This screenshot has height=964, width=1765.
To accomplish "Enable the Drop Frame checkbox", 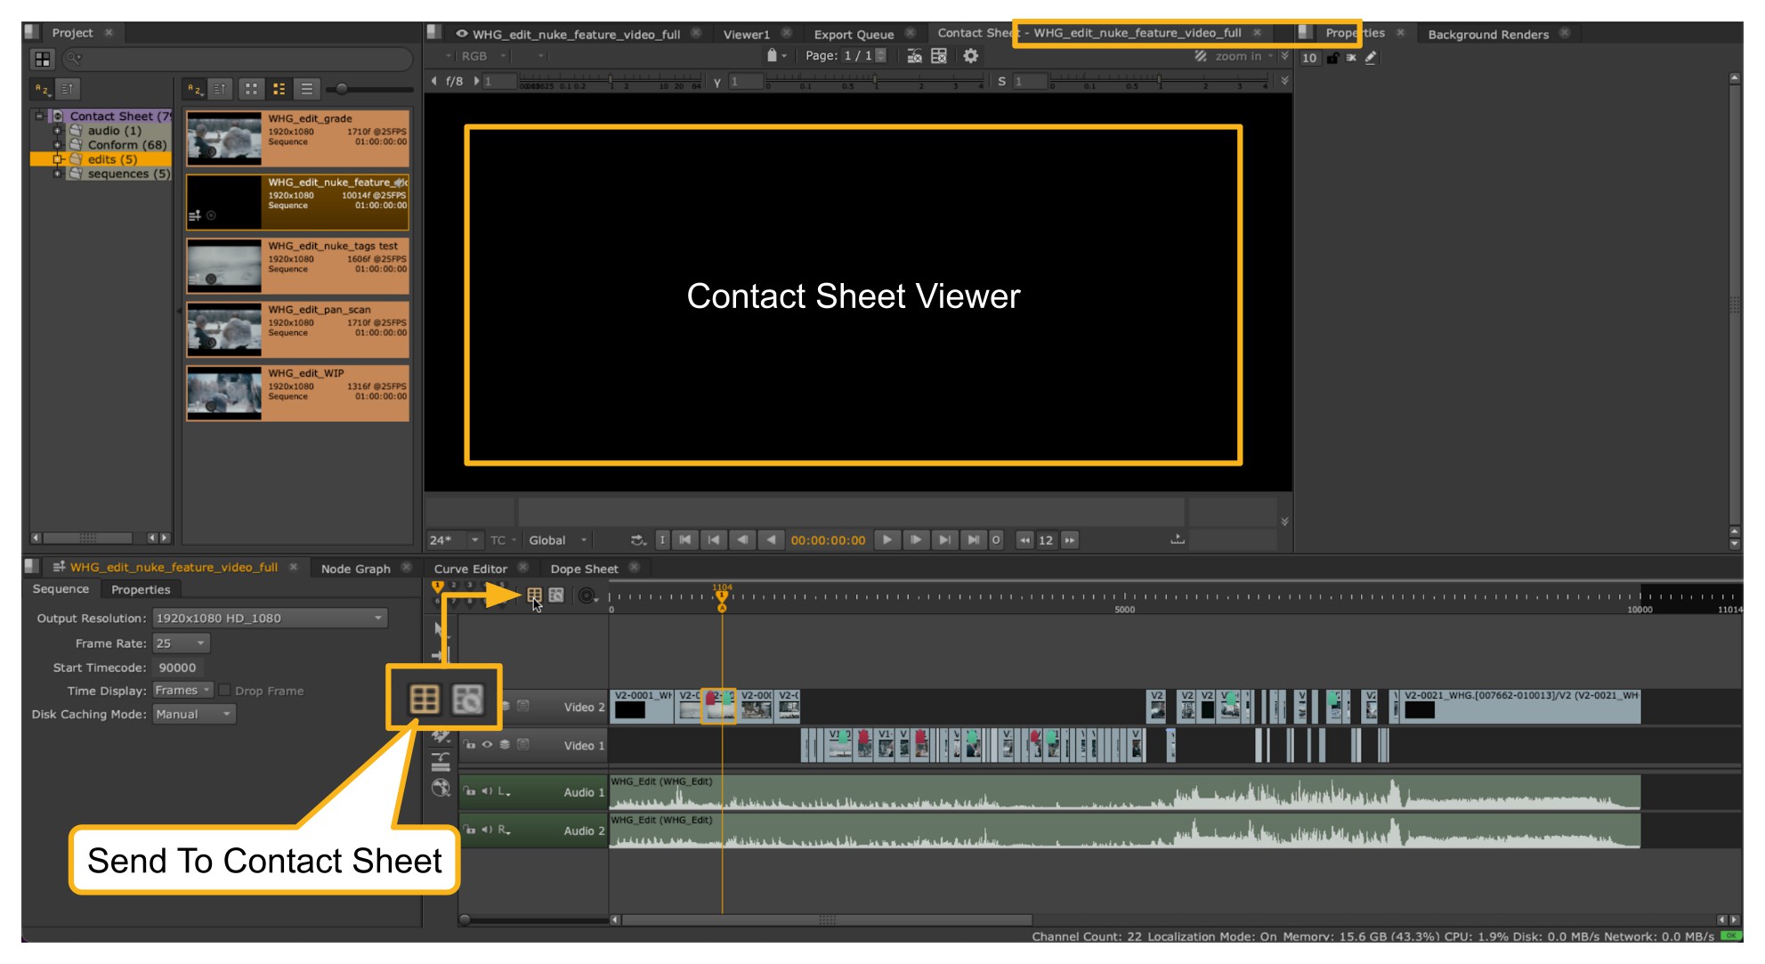I will pyautogui.click(x=225, y=690).
